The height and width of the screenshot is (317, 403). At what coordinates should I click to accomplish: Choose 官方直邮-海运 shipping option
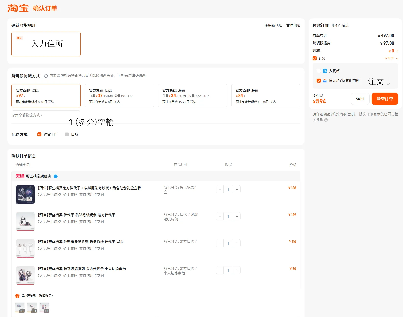pos(266,96)
